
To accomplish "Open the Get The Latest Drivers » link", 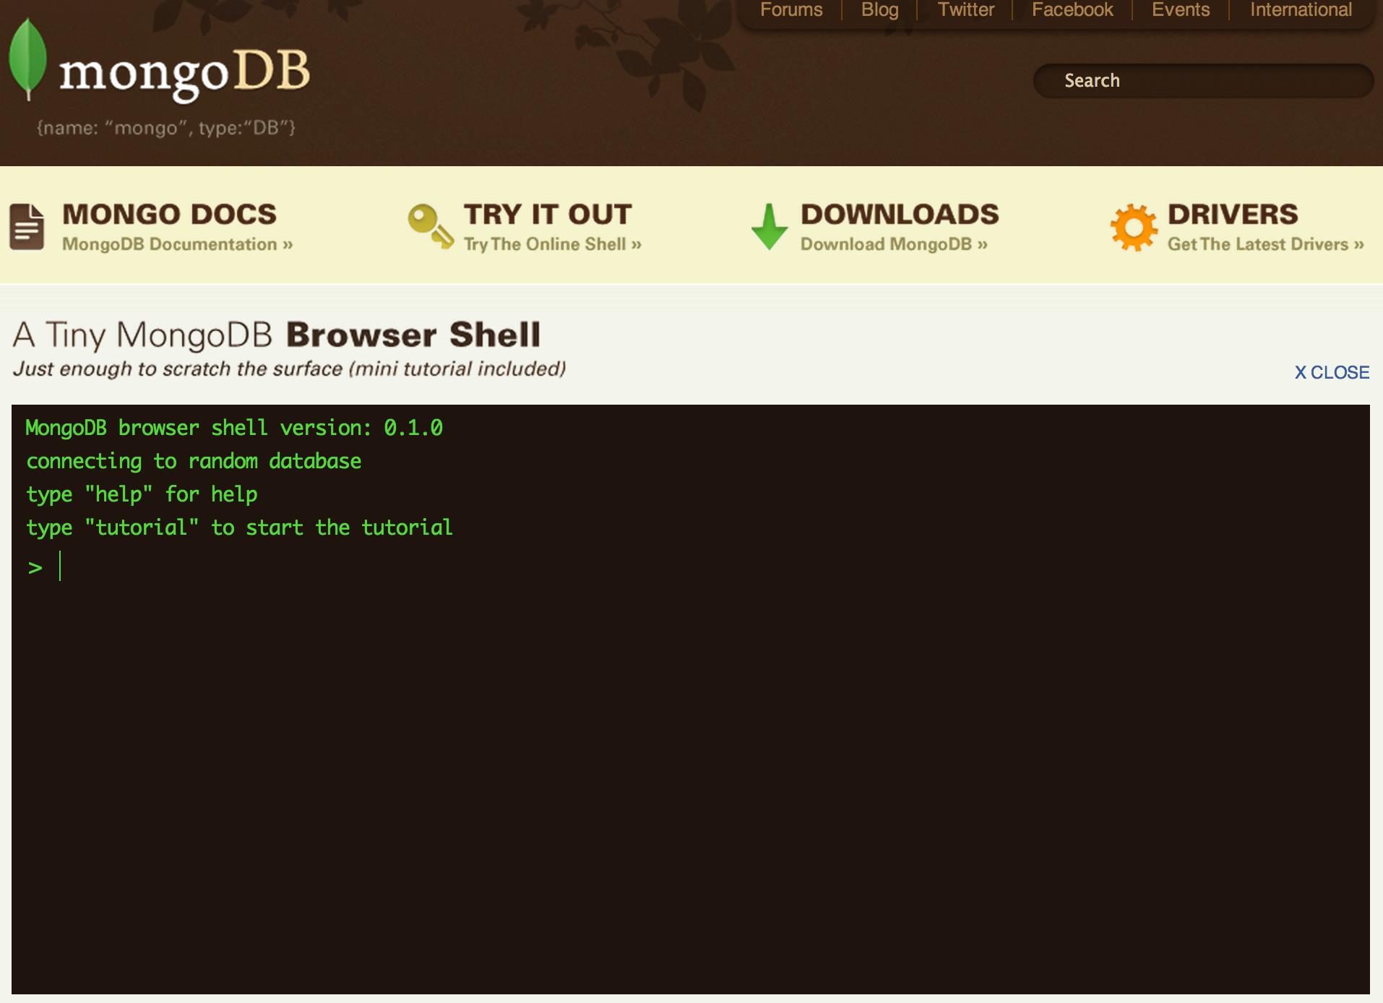I will [1266, 244].
